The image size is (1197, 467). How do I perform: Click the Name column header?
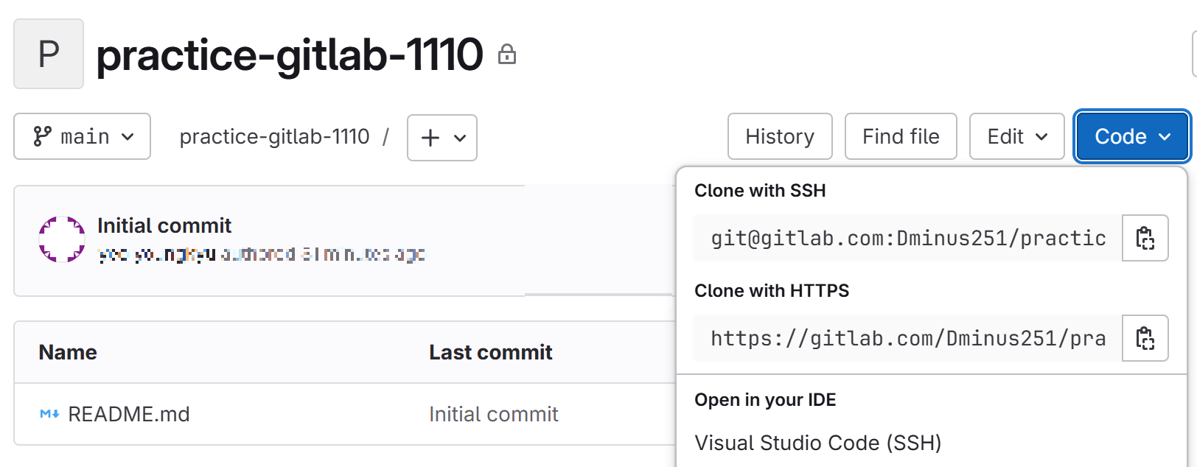tap(68, 352)
